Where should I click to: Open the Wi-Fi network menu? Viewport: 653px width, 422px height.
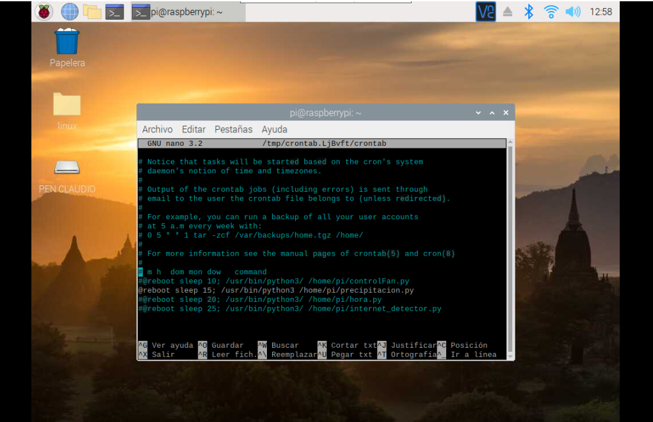coord(551,12)
